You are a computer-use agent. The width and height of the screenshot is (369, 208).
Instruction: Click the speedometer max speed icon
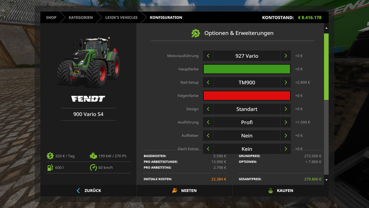[x=94, y=167]
